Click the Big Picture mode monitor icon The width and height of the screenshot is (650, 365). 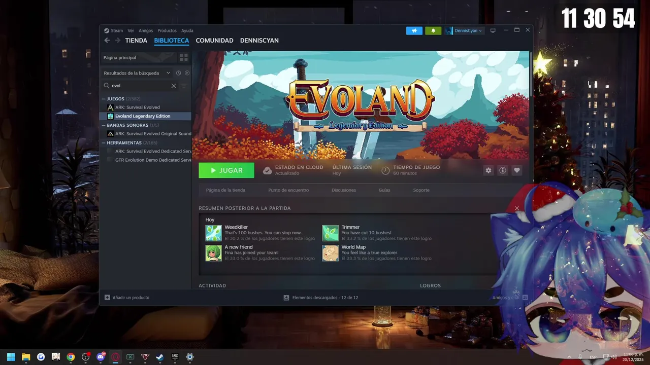(493, 30)
